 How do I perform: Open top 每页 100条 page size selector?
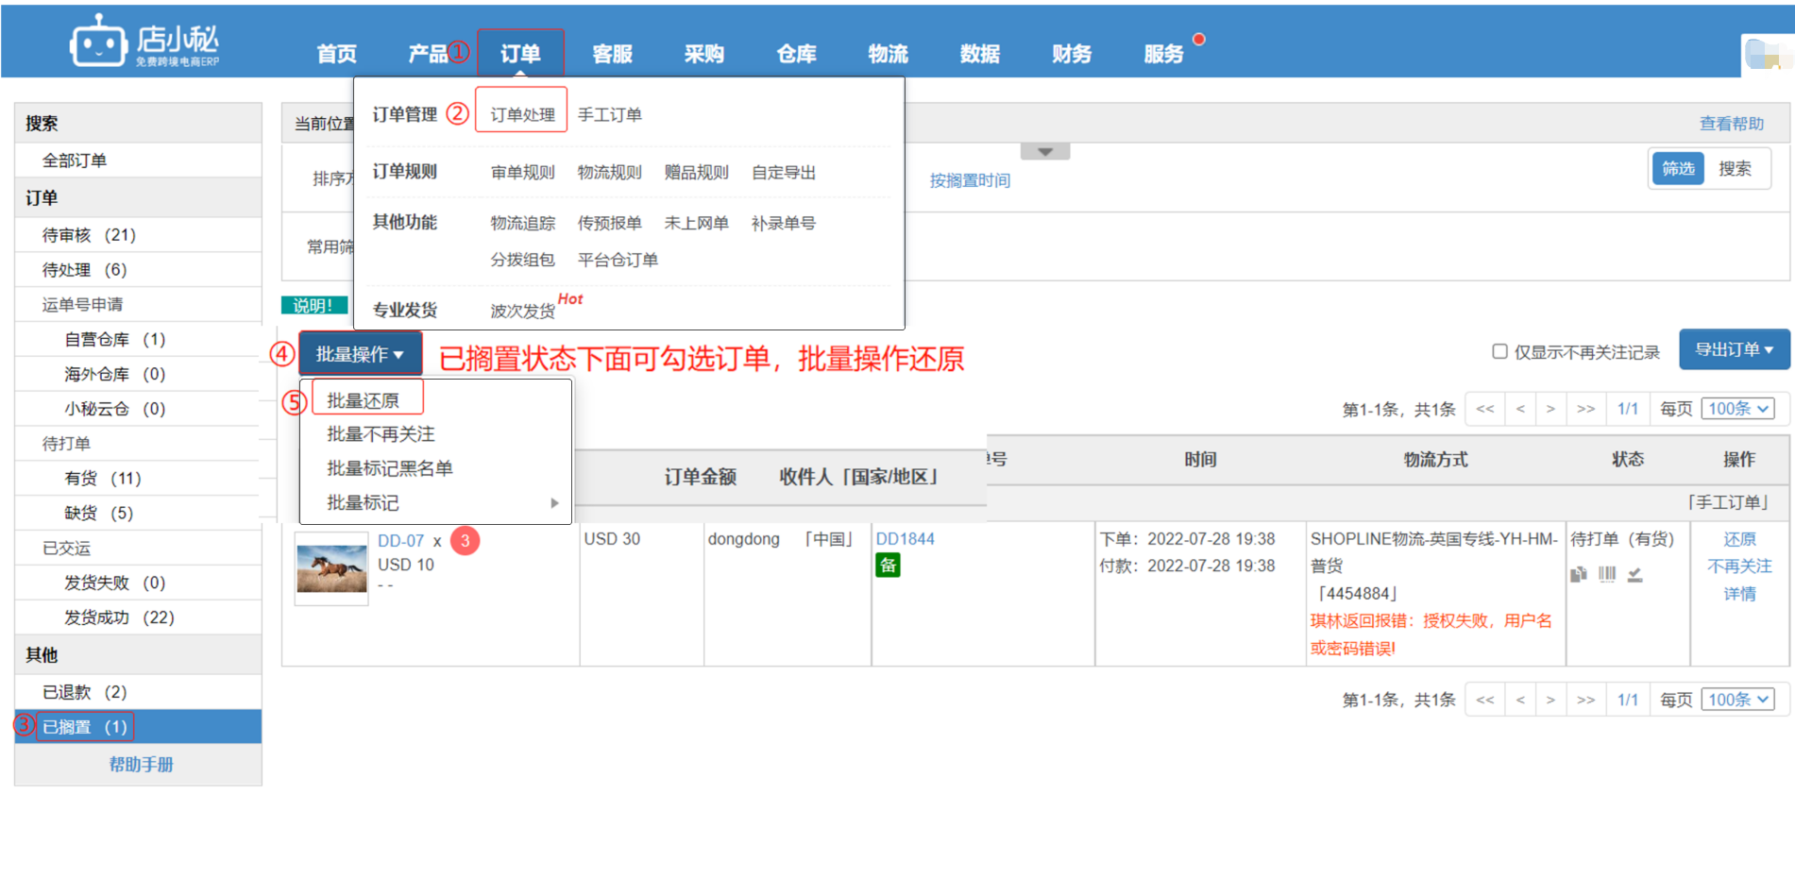[1737, 409]
